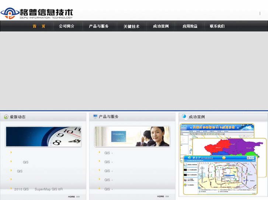Click the fifth 'GIS -' product link
Screen dimensions: 268x200
point(108,189)
